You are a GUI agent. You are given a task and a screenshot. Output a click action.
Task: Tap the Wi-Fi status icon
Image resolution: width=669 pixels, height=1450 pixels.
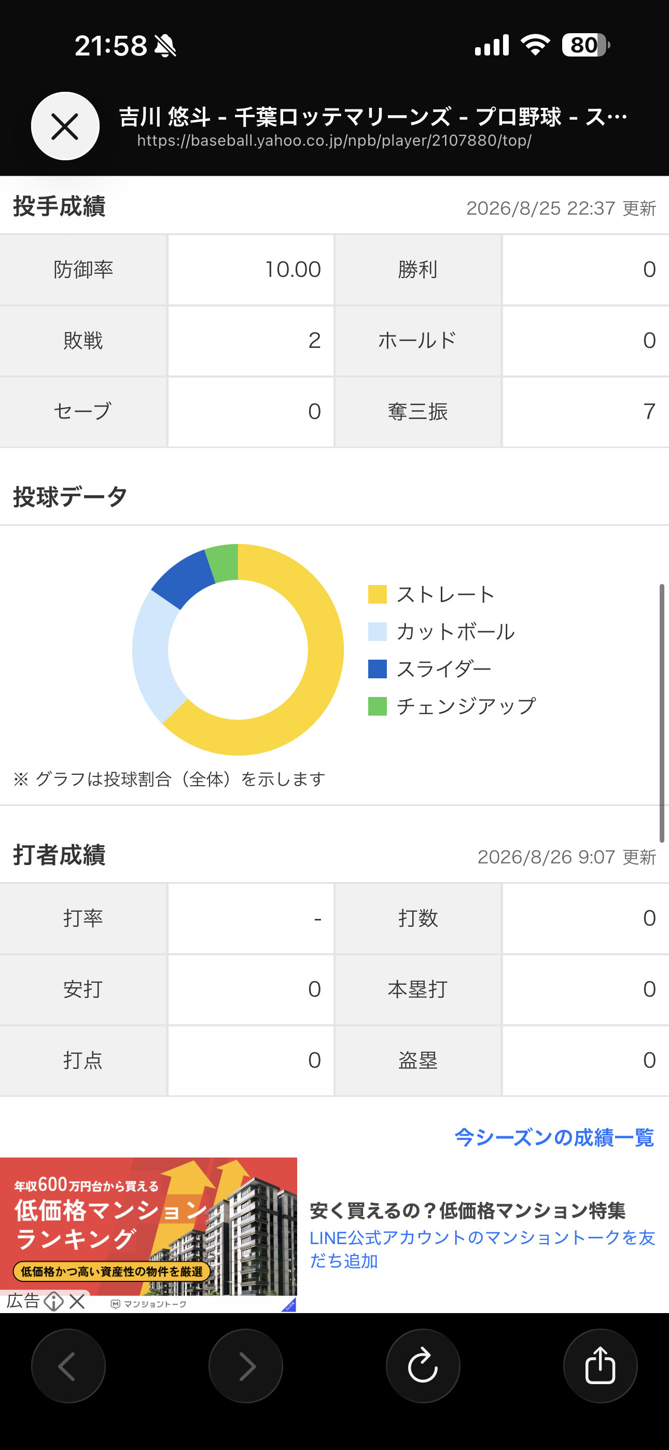[x=535, y=45]
